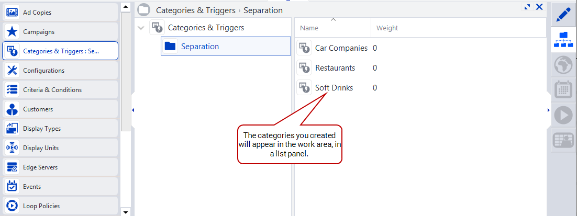
Task: Open the Campaigns star icon
Action: (x=12, y=32)
